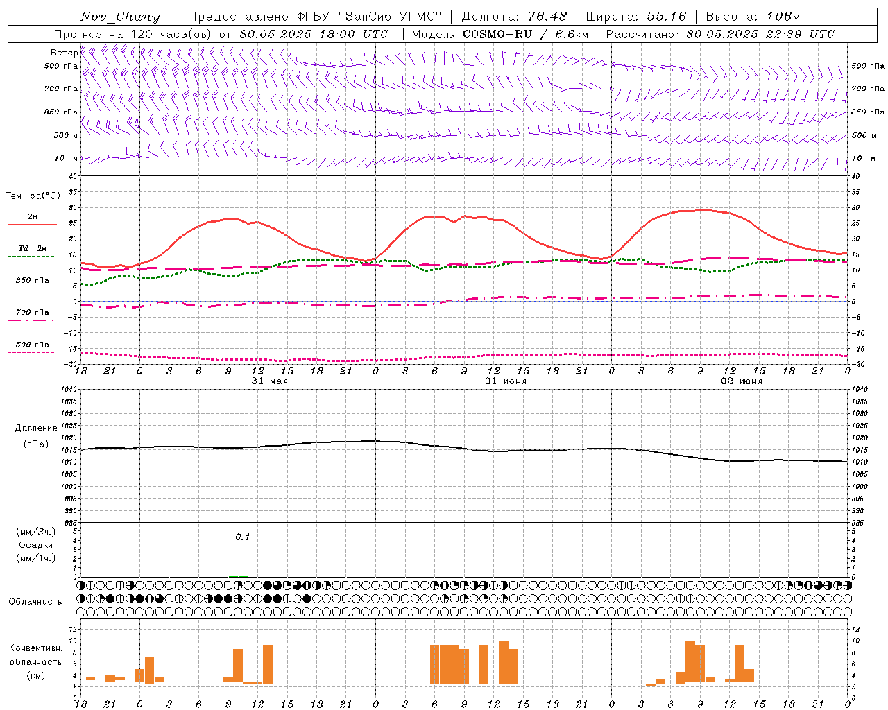Screen dimensions: 888x710
Task: Click the '01 июня' date label
Action: pos(506,381)
